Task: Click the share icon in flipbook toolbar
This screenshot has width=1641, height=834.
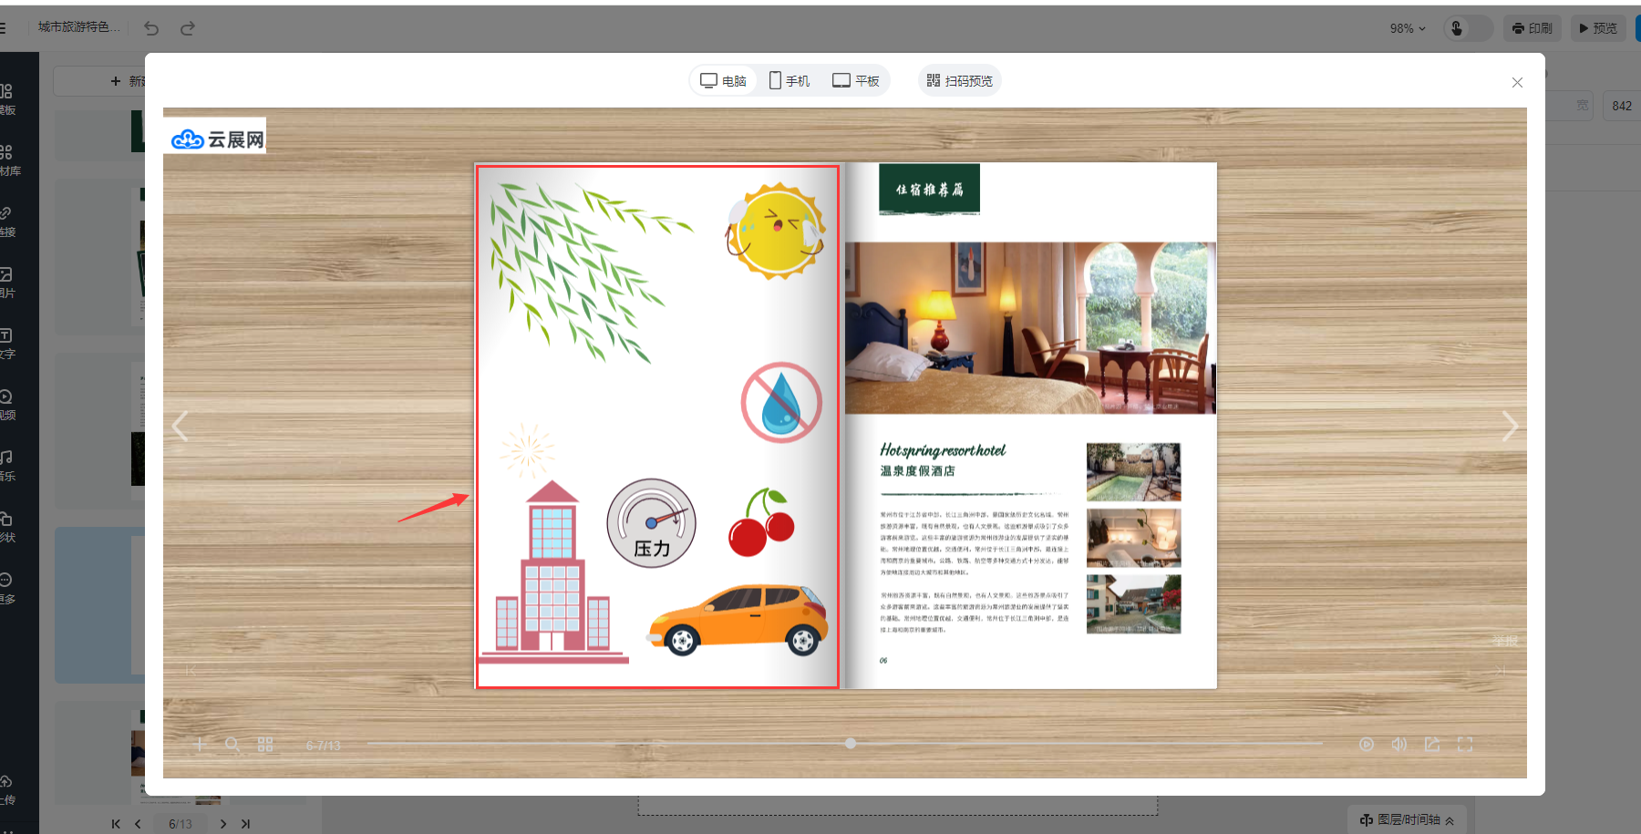Action: [x=1432, y=745]
